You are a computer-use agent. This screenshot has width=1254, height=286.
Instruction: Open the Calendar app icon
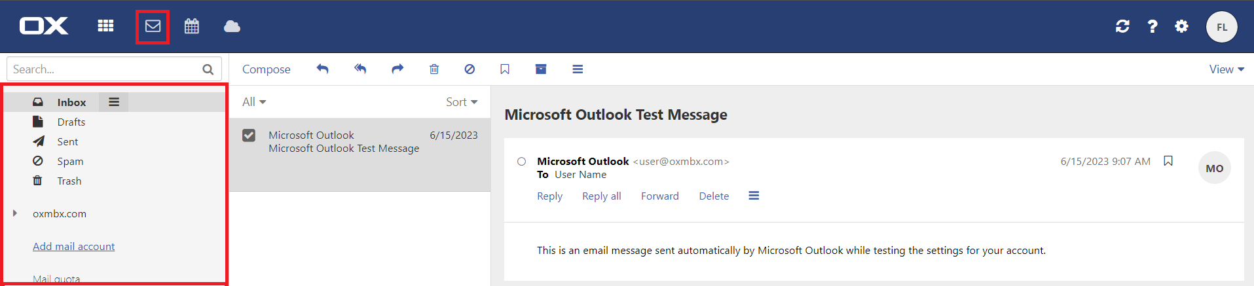click(191, 26)
